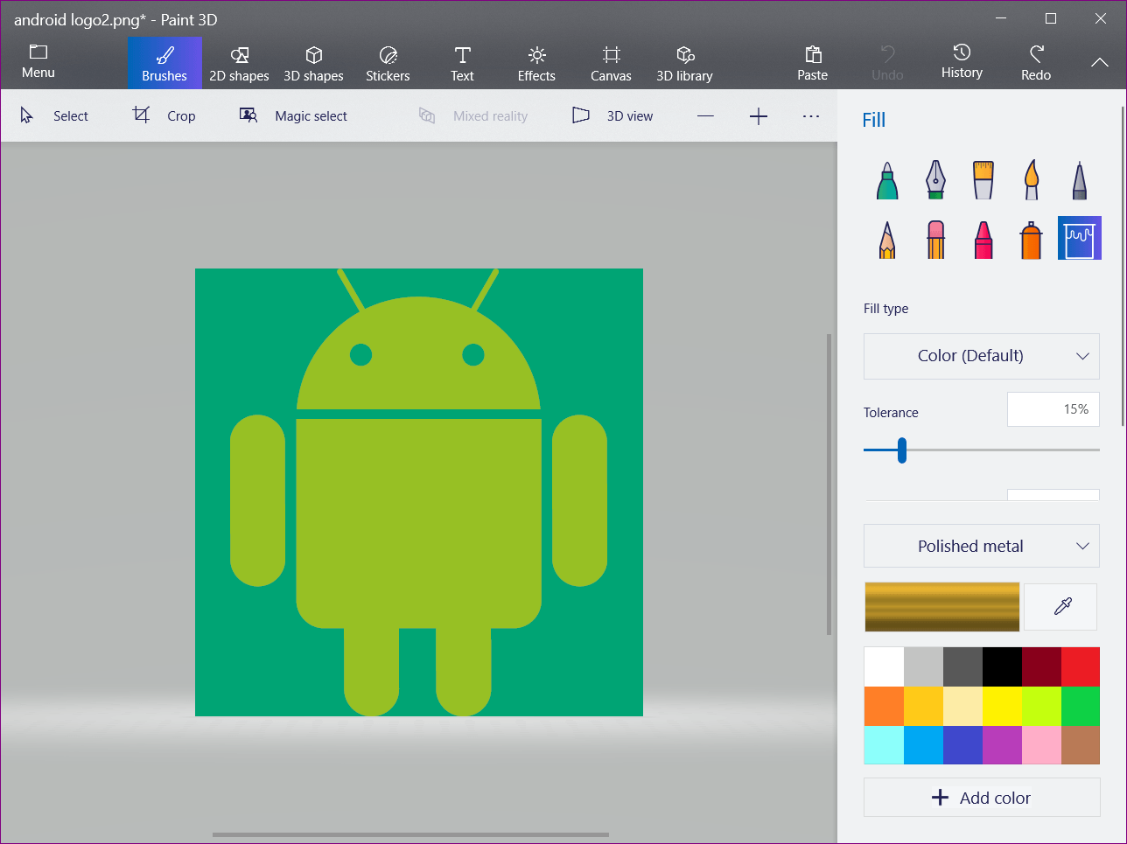Open the Fill type dropdown

click(981, 356)
